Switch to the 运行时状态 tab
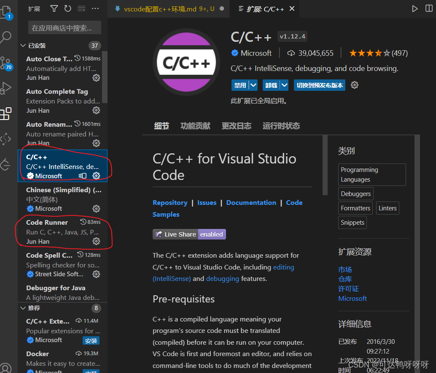 click(x=281, y=126)
